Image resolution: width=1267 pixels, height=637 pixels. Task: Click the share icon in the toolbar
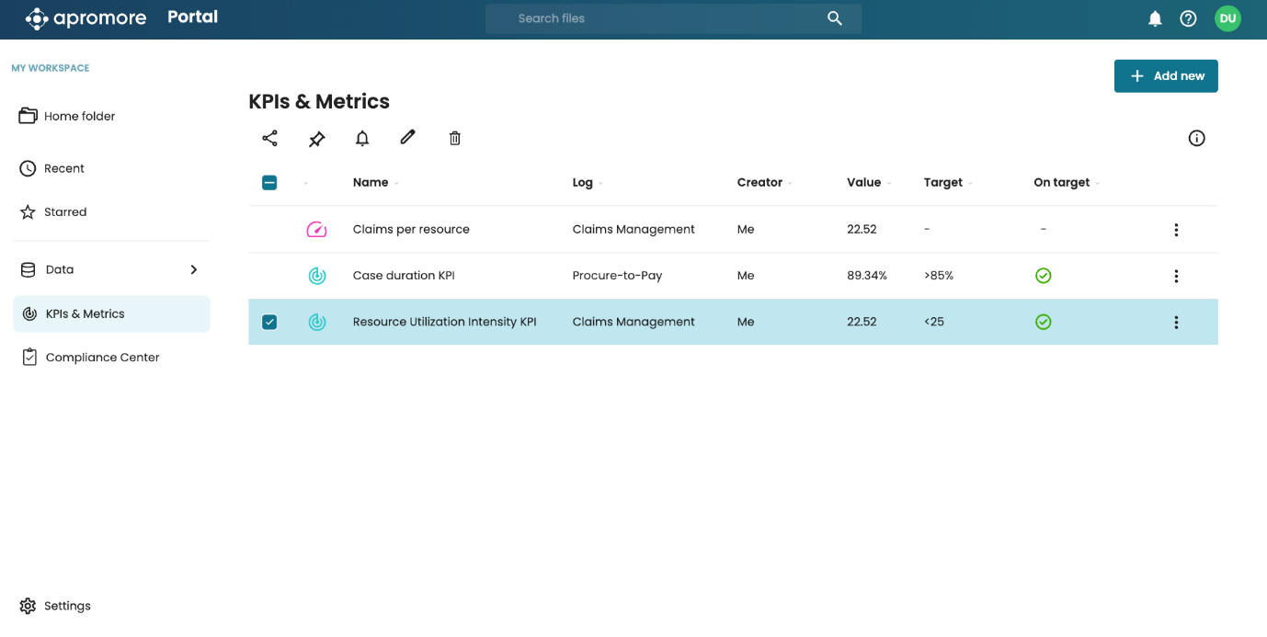pos(269,138)
